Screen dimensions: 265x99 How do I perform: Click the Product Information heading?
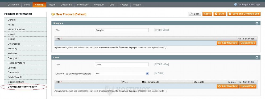point(18,14)
